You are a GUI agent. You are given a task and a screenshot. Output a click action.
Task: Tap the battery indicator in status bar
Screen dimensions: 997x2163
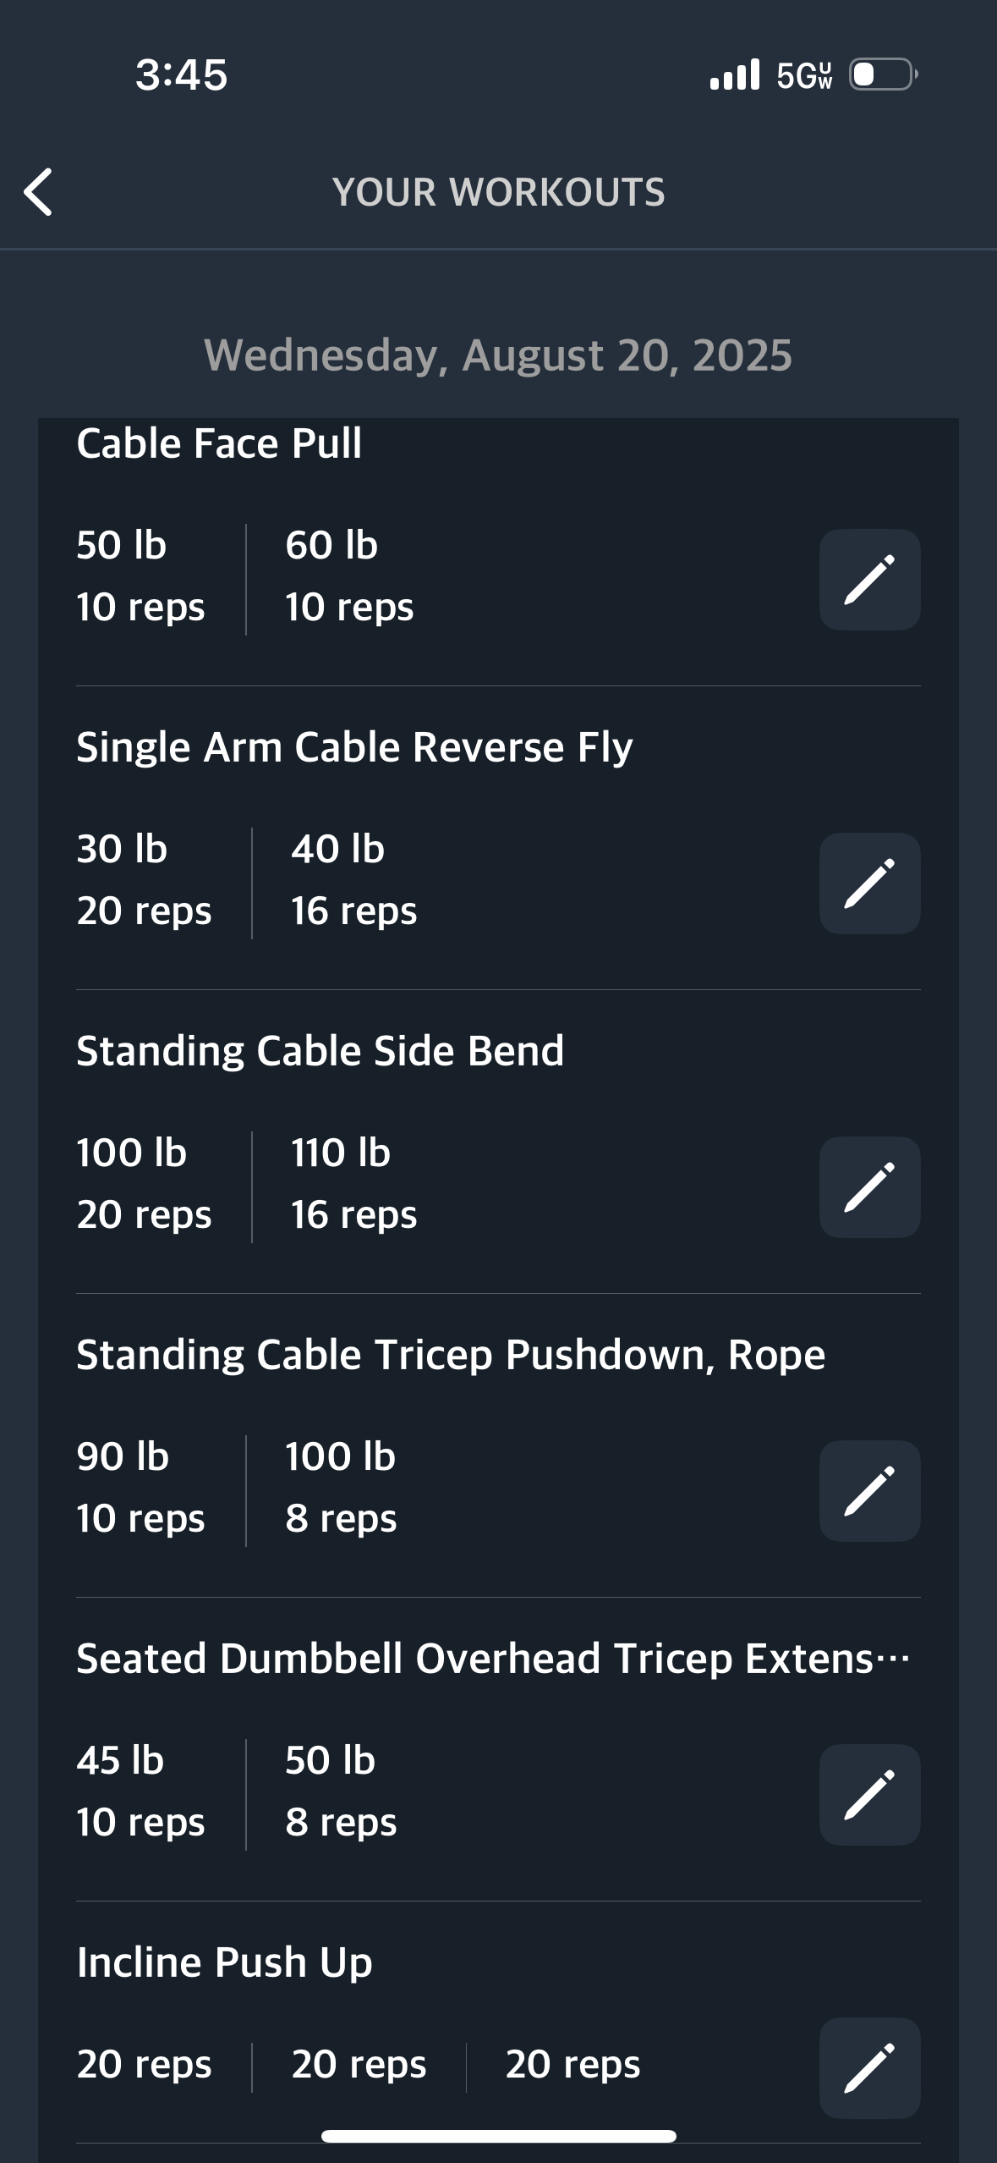883,74
